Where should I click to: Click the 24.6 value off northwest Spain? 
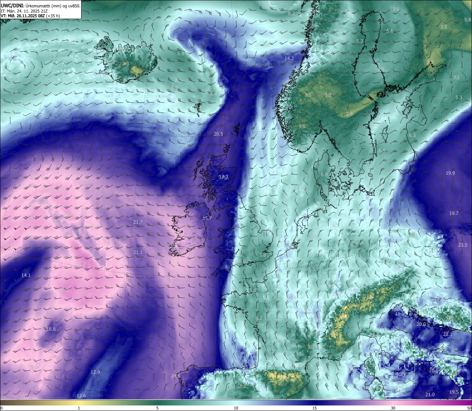pos(176,376)
